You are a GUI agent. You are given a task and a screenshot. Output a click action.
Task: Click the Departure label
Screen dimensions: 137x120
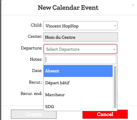click(x=31, y=48)
